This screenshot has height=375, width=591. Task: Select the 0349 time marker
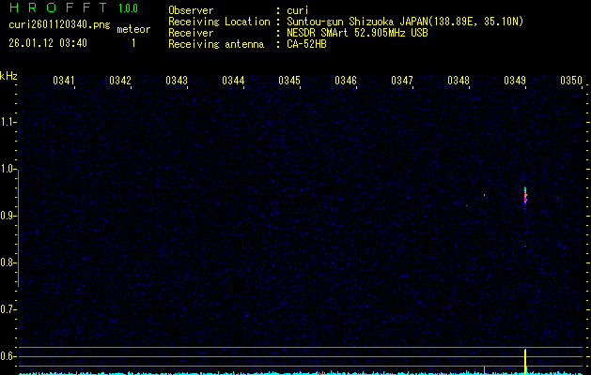515,81
